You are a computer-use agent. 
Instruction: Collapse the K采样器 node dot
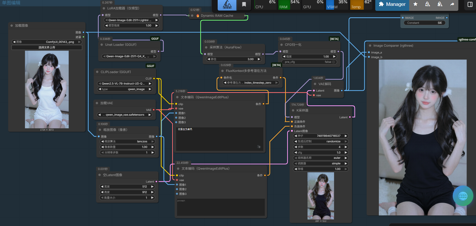[293, 110]
